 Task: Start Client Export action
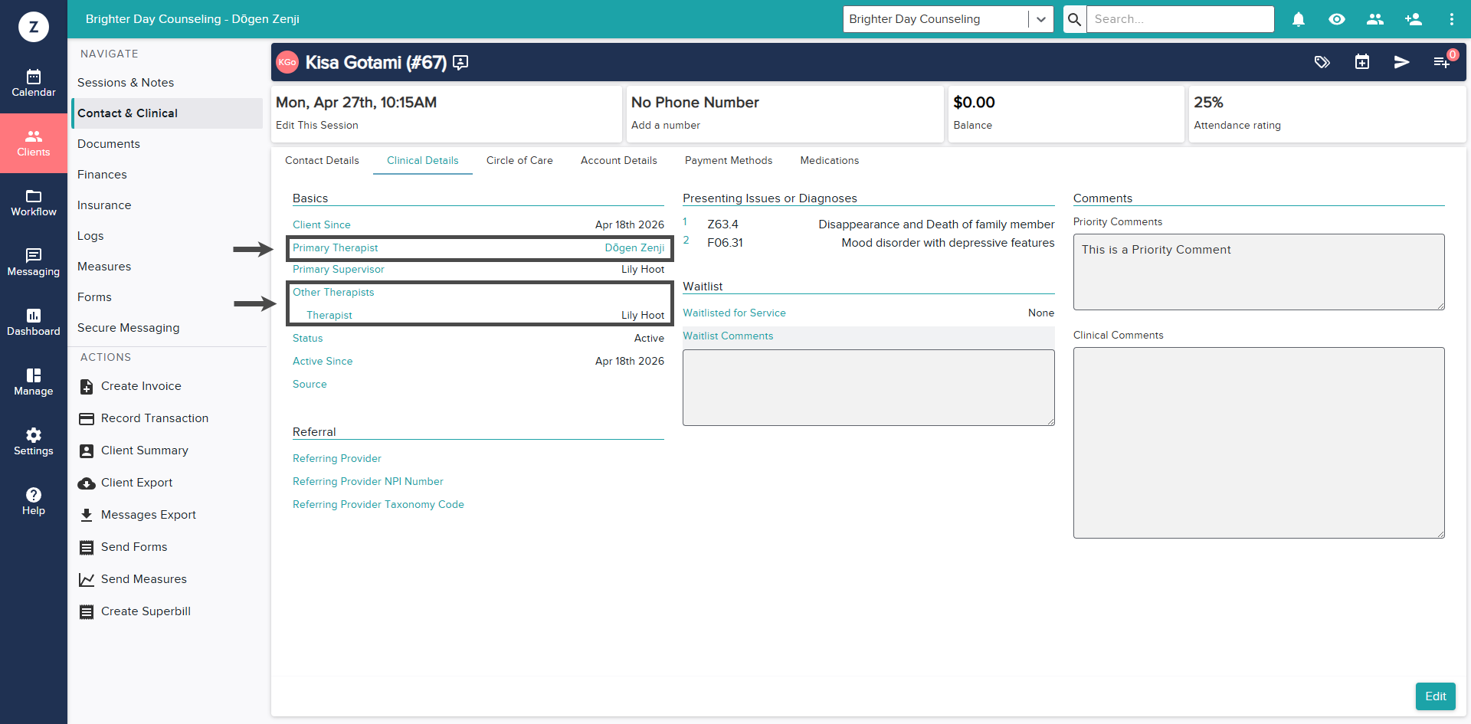(126, 483)
